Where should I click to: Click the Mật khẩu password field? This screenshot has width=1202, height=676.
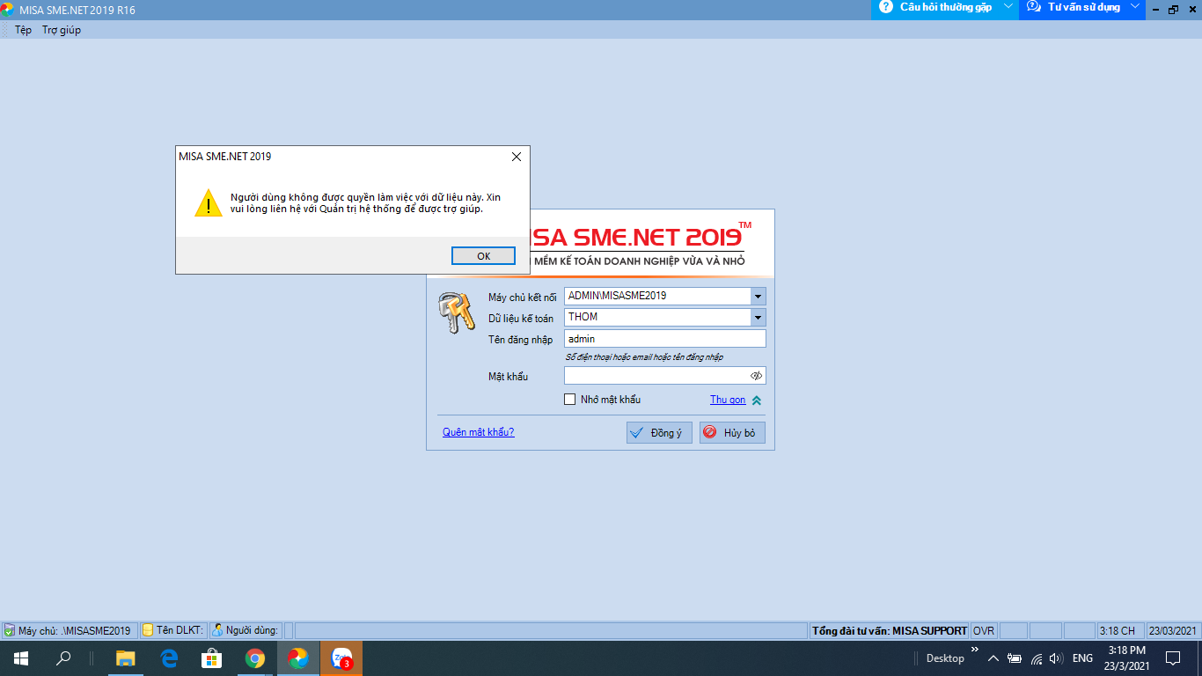pos(656,376)
